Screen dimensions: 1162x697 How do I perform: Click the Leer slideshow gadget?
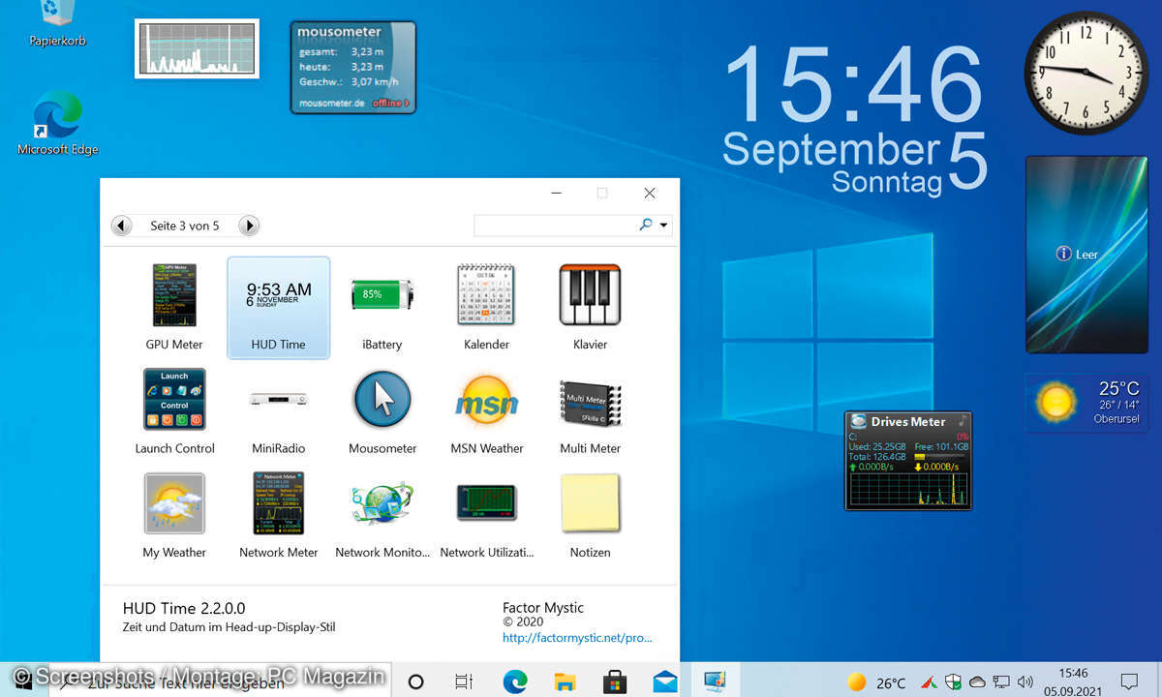(x=1086, y=255)
